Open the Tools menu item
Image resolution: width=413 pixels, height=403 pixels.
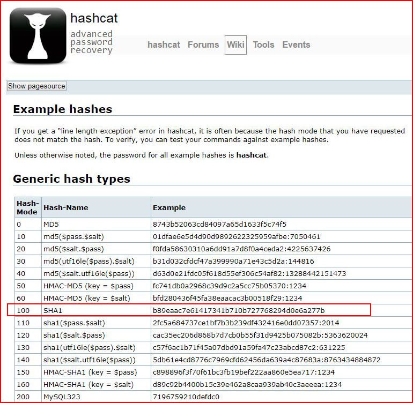pyautogui.click(x=263, y=45)
